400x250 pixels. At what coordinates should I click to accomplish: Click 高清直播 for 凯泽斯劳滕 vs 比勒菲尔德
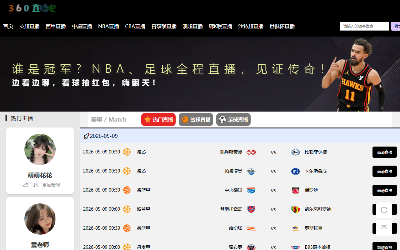point(385,152)
